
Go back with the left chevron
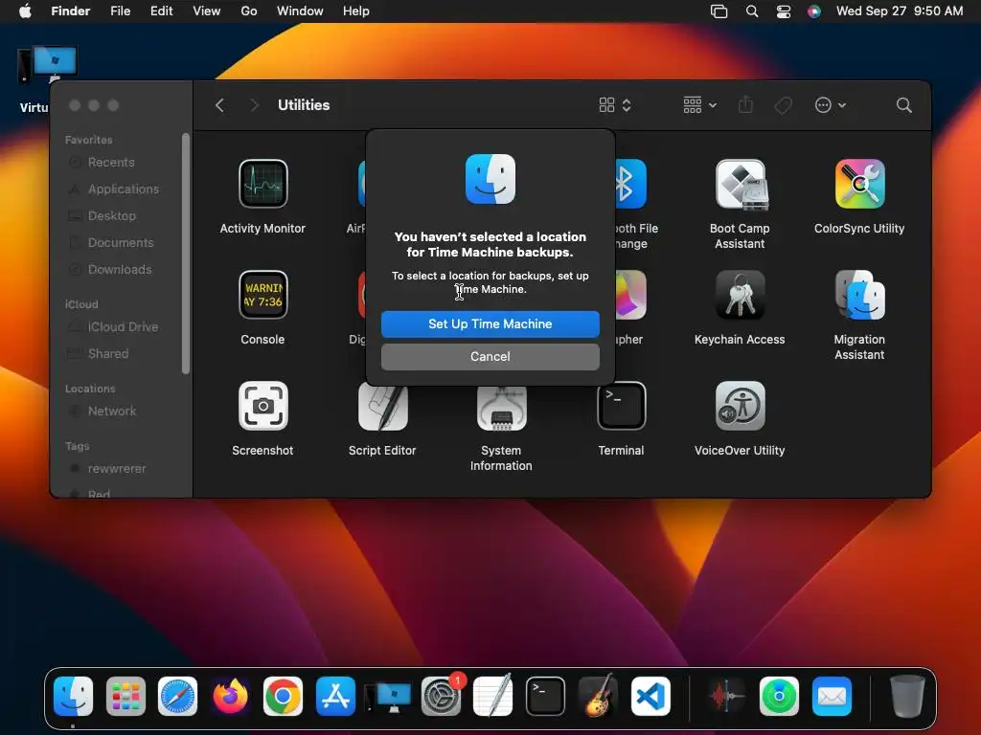click(219, 105)
